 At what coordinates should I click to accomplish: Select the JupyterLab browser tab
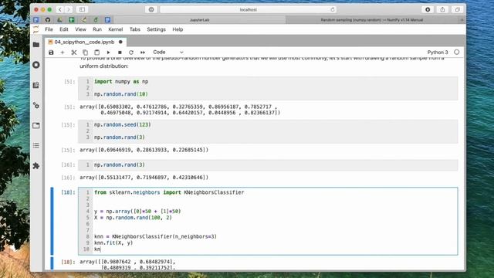tap(199, 20)
